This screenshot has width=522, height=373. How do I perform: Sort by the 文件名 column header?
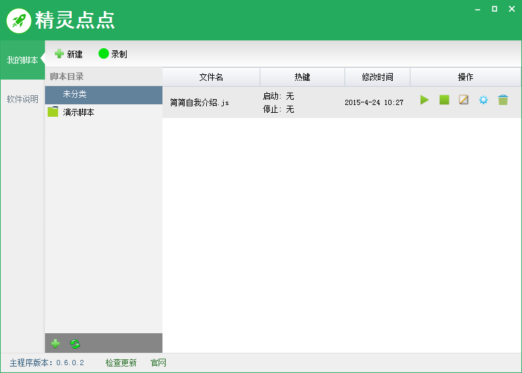211,77
